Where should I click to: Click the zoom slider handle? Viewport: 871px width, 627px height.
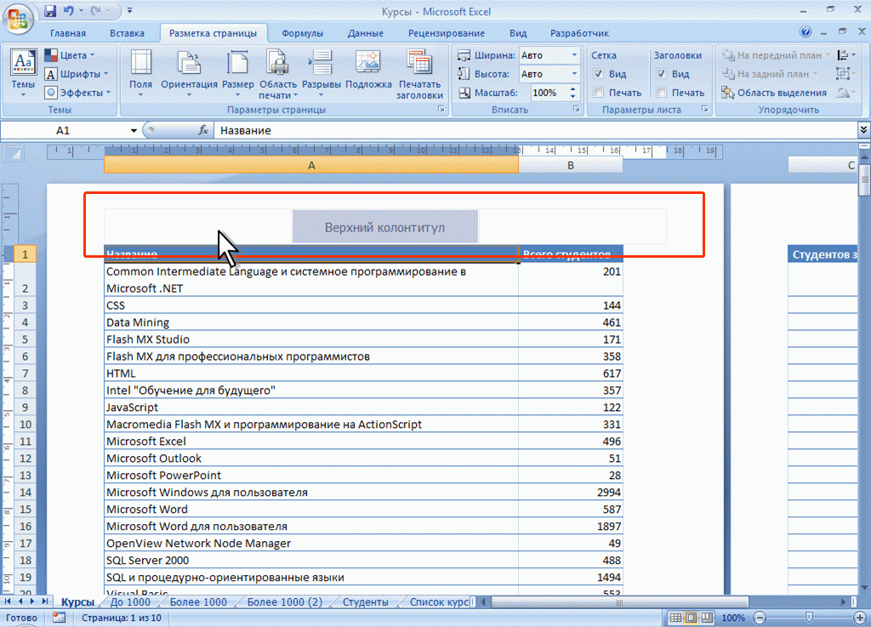[x=810, y=618]
